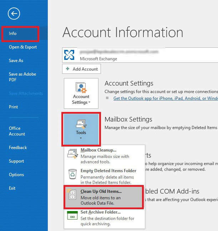218x231 pixels.
Task: Choose Mailbox Cleanup menu entry
Action: pos(105,156)
